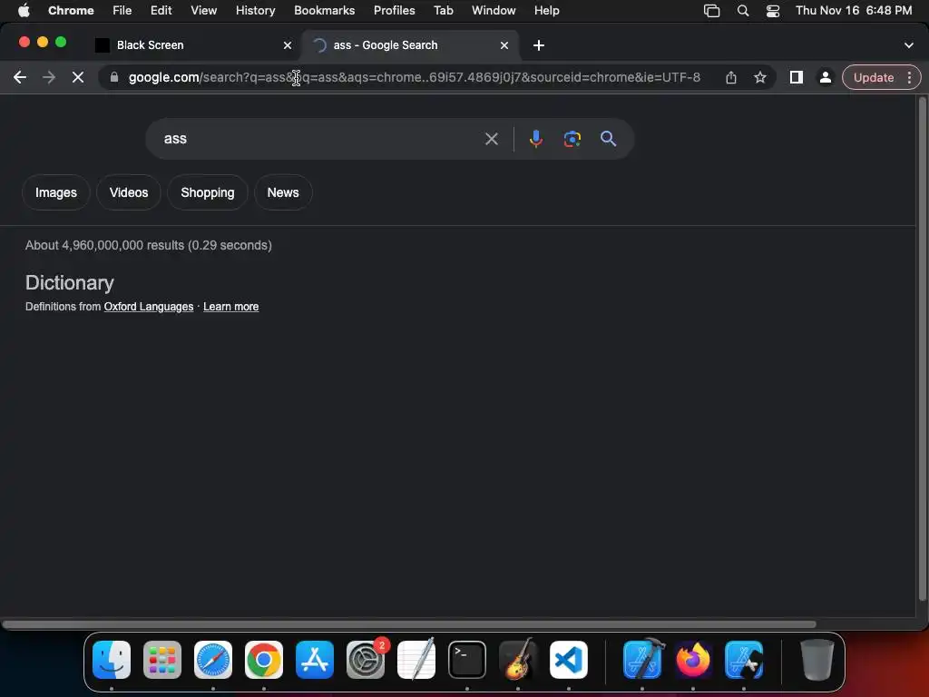View site information lock icon
Image resolution: width=929 pixels, height=697 pixels.
114,77
